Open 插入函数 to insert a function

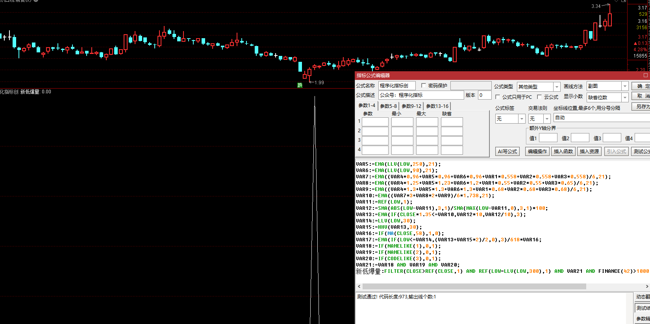[x=563, y=152]
